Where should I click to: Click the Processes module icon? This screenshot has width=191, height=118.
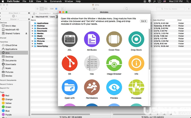[x=136, y=87]
